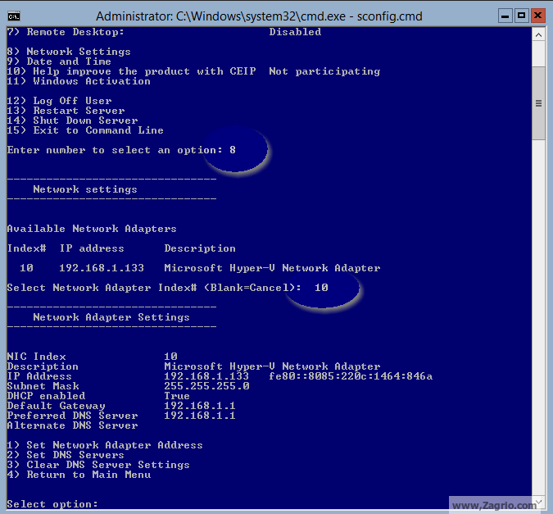Image resolution: width=553 pixels, height=514 pixels.
Task: Click the 'Network settings' section heading
Action: click(85, 189)
